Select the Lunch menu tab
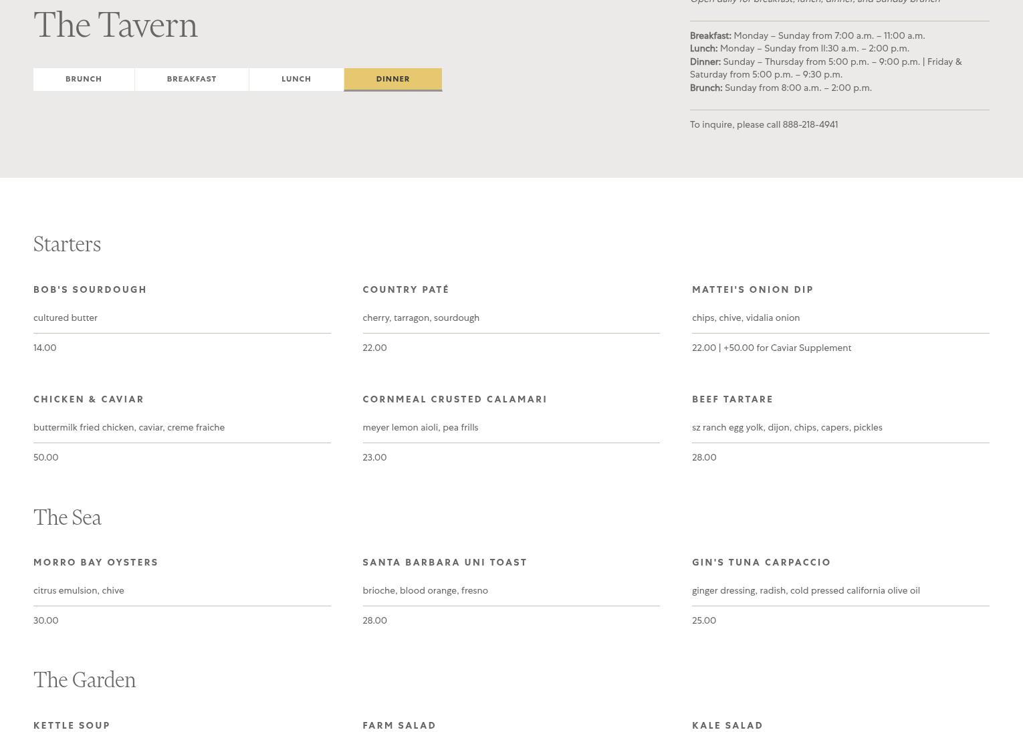The image size is (1023, 732). 296,79
